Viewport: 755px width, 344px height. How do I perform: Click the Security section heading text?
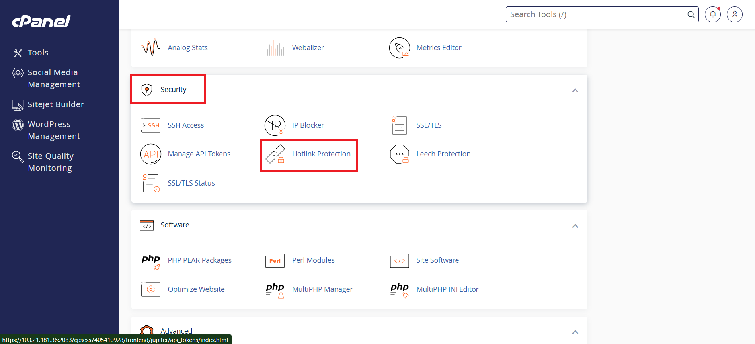(x=174, y=90)
